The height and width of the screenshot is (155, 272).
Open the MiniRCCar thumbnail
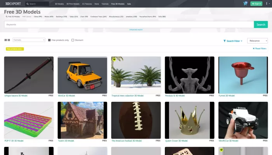pos(243,120)
